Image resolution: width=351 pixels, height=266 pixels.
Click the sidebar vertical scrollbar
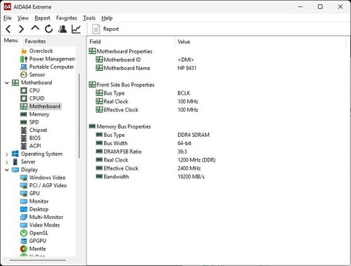79,116
